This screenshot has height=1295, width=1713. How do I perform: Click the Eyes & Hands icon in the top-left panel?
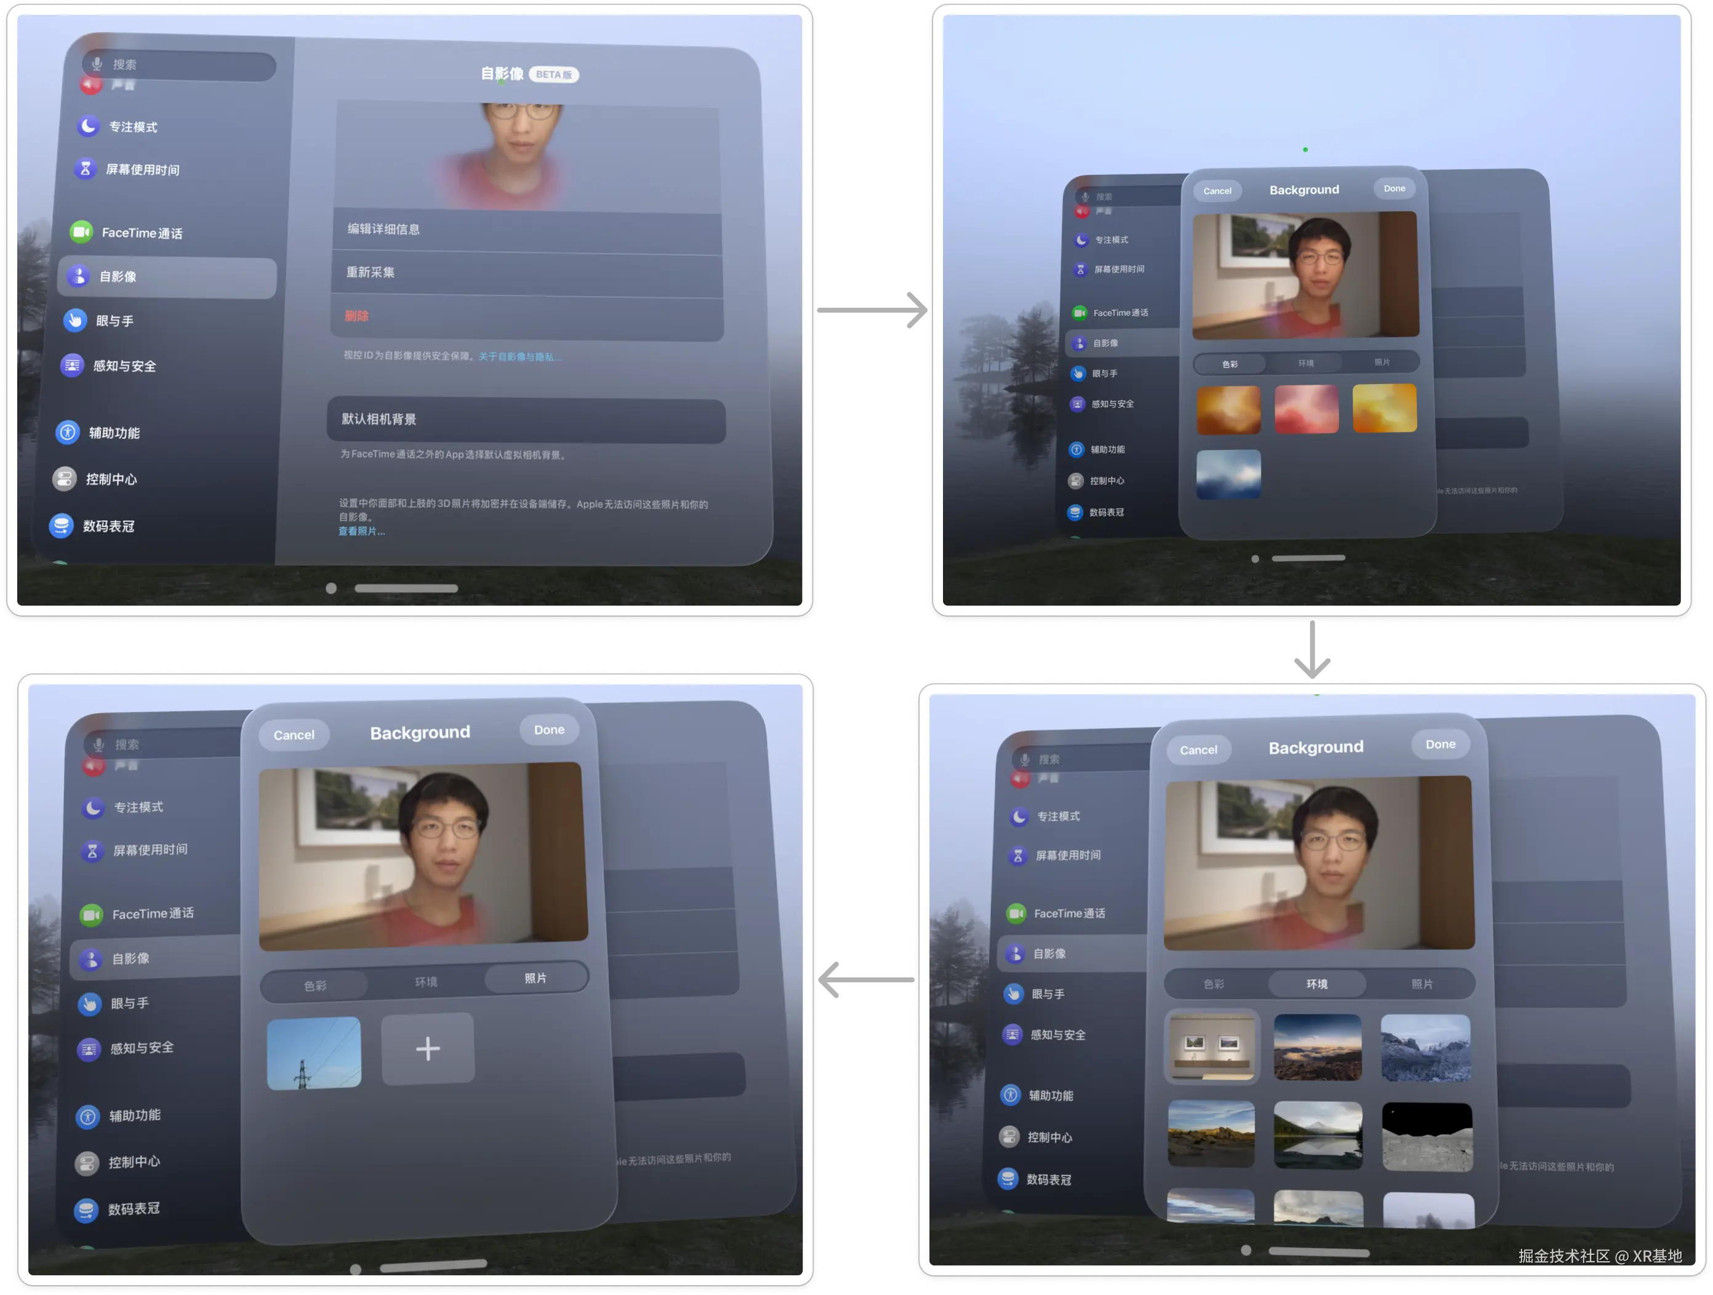click(x=75, y=320)
